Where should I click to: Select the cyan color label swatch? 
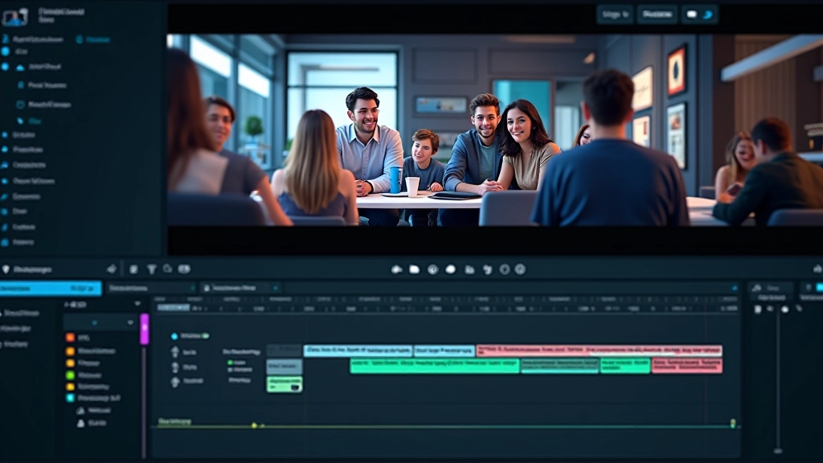[x=70, y=398]
